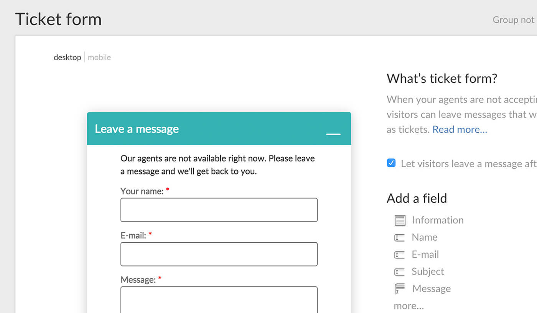Click inside the Your name input
The height and width of the screenshot is (313, 537).
(x=219, y=210)
